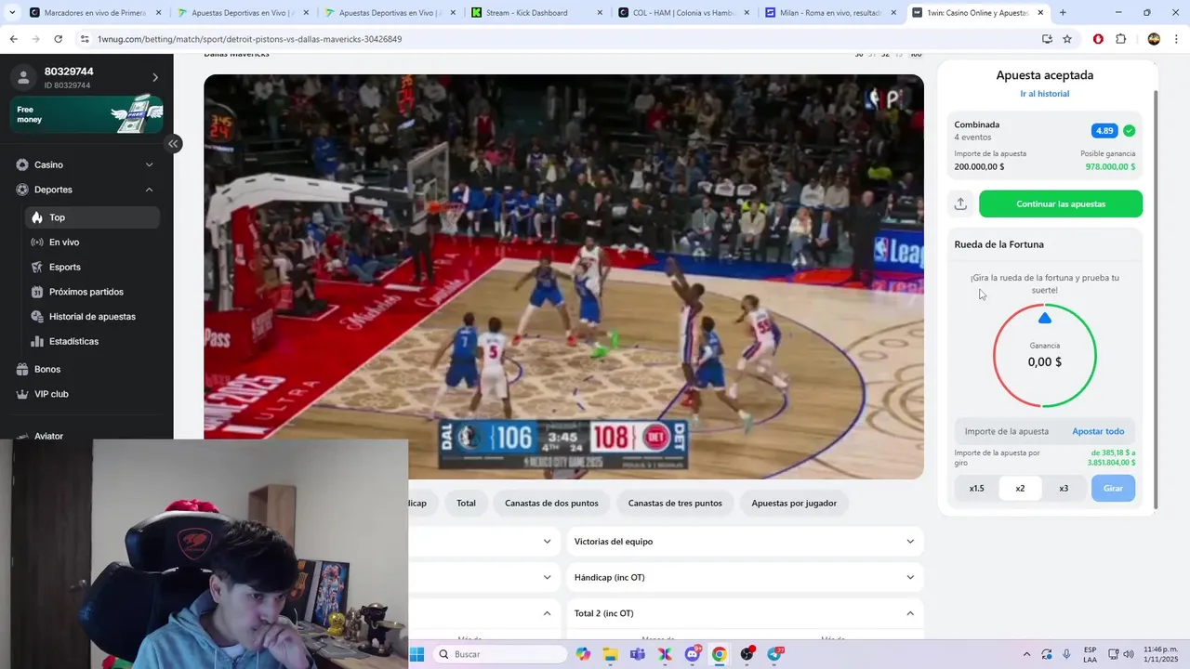Select Canastas de tres puntos tab
1190x669 pixels.
(x=675, y=504)
